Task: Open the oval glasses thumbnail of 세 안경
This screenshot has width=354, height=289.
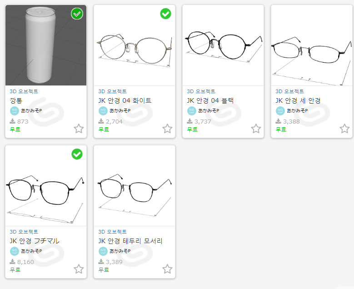Action: (312, 45)
